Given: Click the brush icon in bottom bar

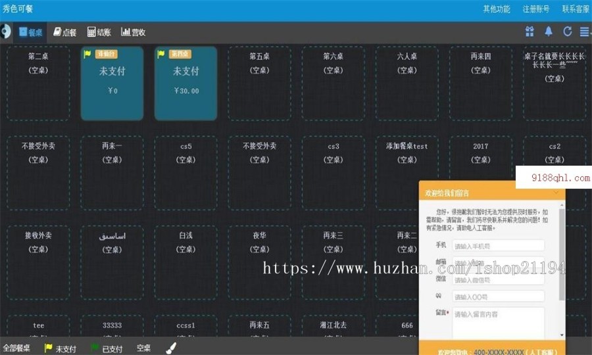Looking at the screenshot, I should 171,348.
